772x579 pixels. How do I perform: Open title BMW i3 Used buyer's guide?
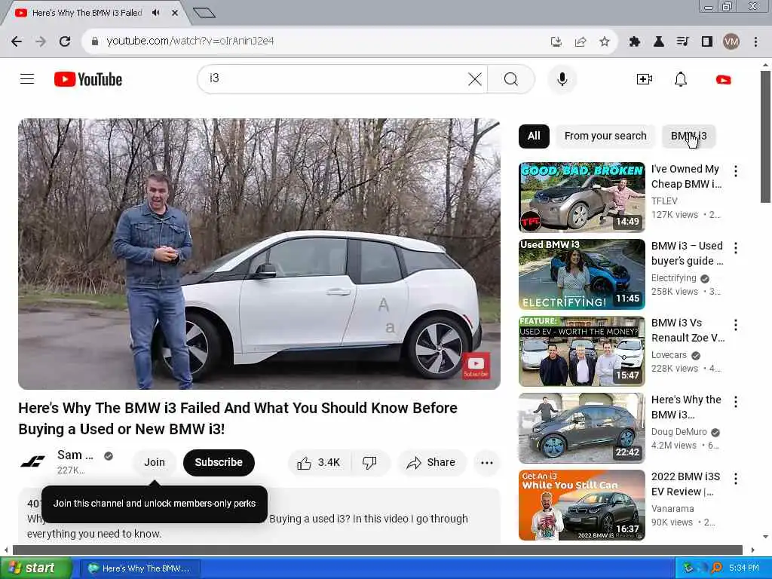click(688, 253)
